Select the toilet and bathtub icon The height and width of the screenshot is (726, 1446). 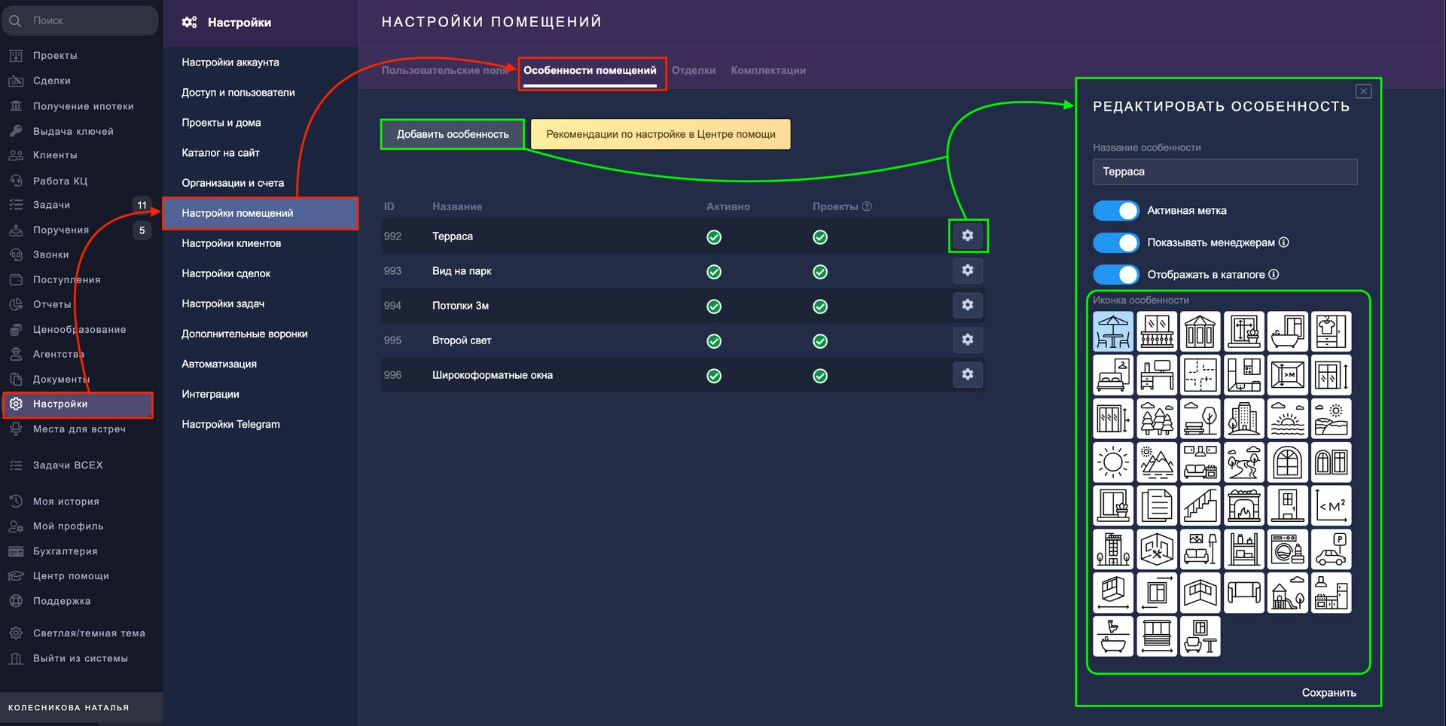(x=1113, y=637)
